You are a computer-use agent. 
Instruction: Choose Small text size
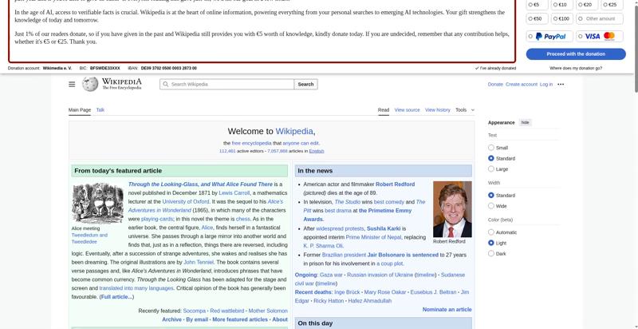coord(491,148)
